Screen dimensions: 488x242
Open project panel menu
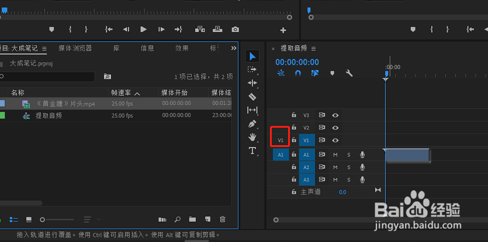tap(44, 49)
